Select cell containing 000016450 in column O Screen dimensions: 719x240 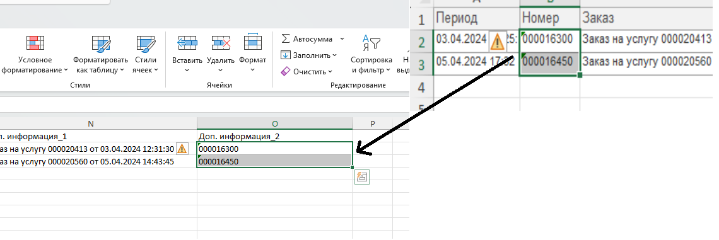(x=274, y=161)
